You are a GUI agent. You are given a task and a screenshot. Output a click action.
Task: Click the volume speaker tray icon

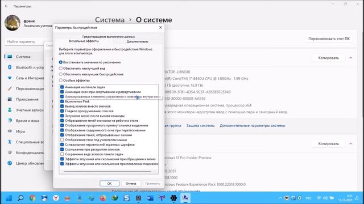tap(325, 198)
